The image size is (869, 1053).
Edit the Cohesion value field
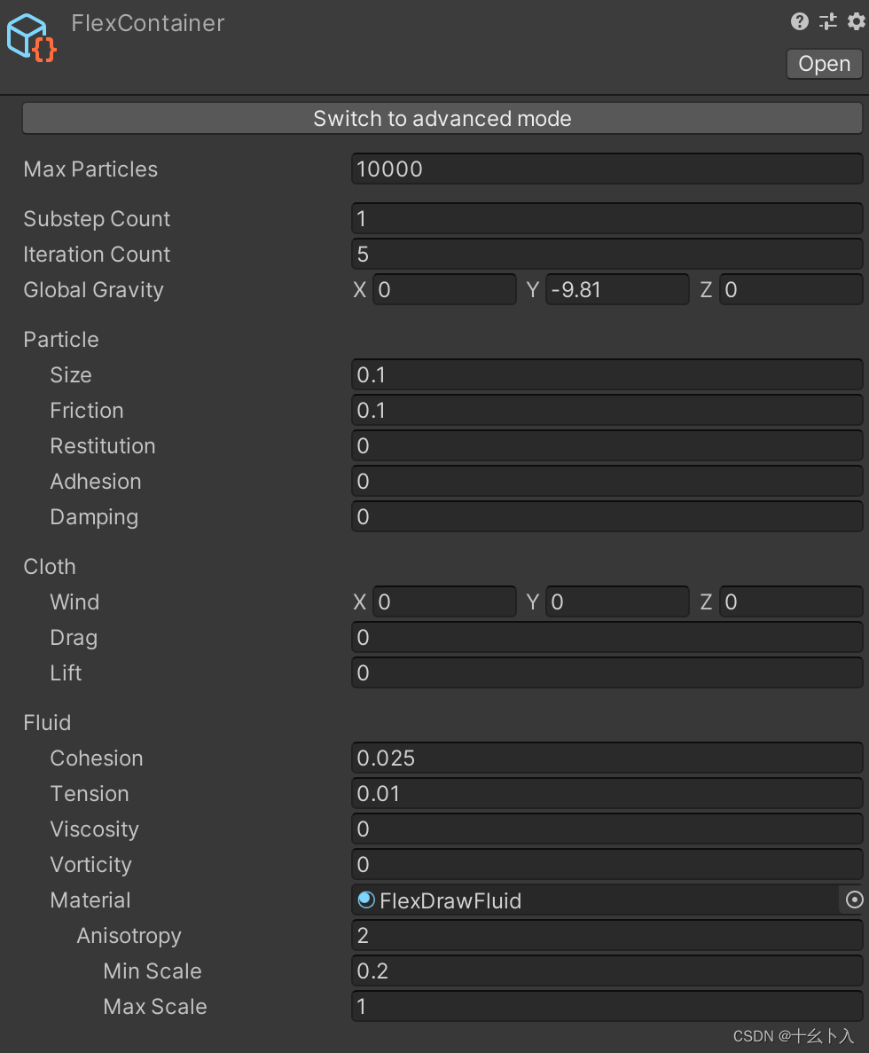607,758
